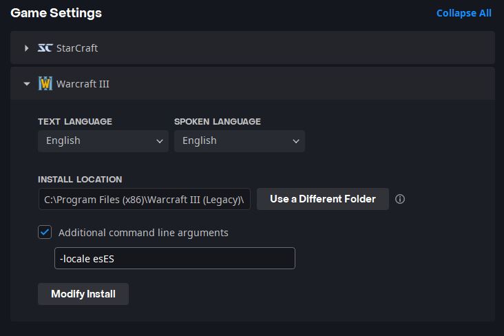Select the StarCraft row title
Image resolution: width=504 pixels, height=336 pixels.
pyautogui.click(x=77, y=48)
